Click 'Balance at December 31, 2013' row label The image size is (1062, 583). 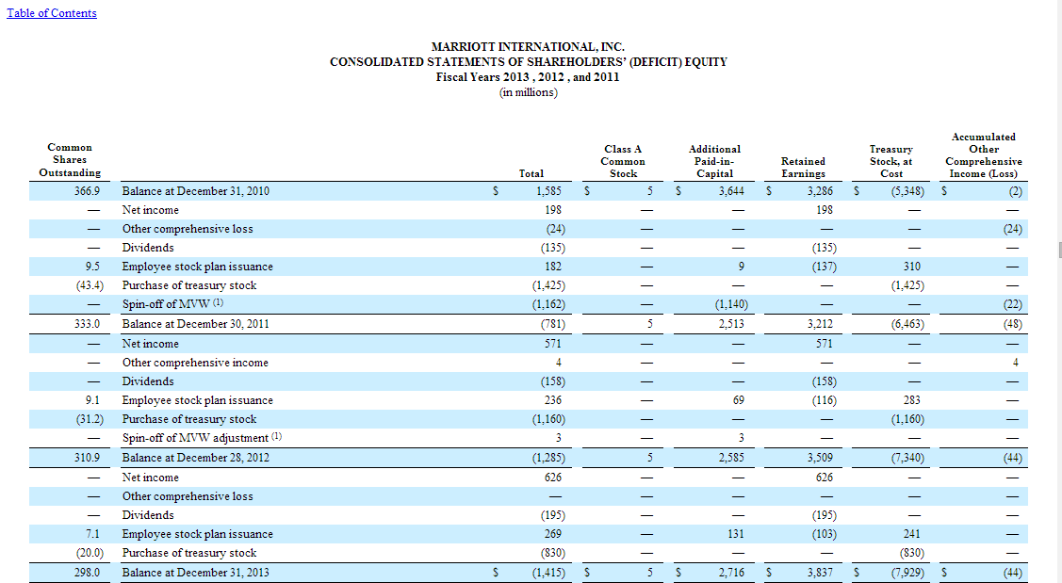pos(196,572)
